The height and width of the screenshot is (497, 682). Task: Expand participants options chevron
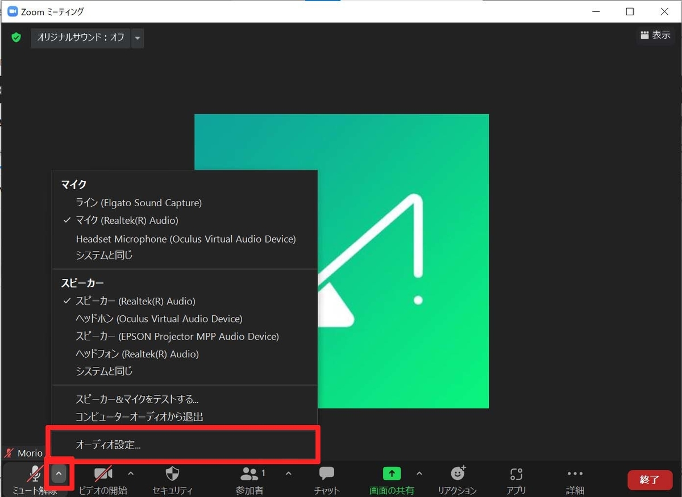pyautogui.click(x=288, y=473)
